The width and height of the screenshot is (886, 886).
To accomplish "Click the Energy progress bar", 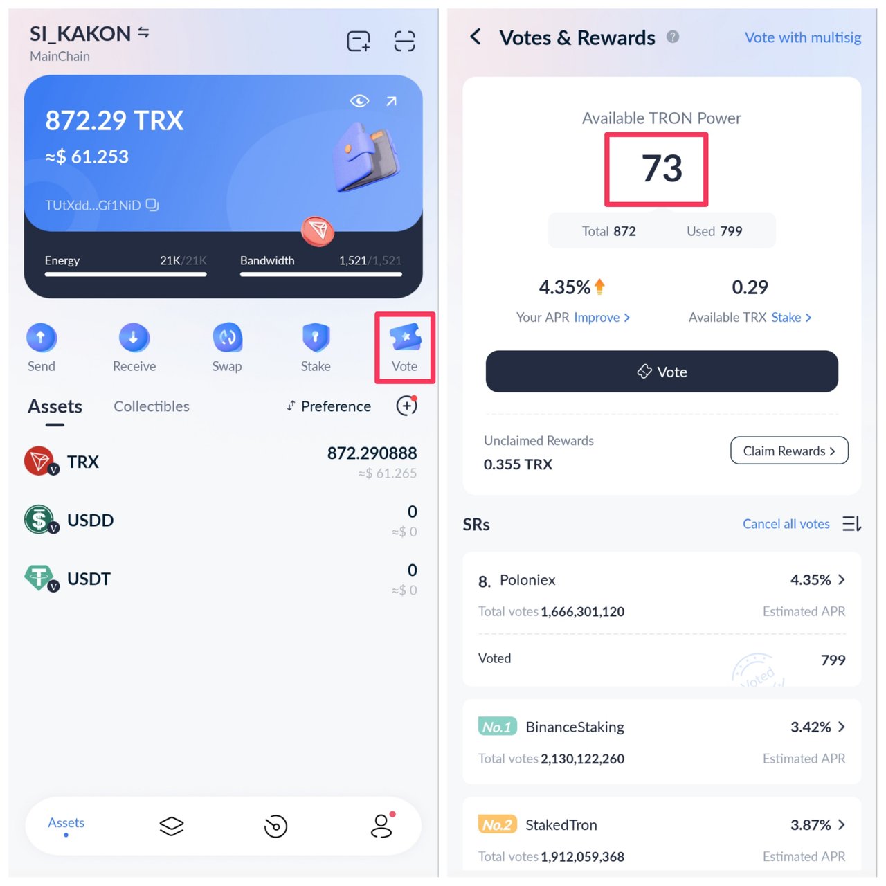I will [x=126, y=274].
